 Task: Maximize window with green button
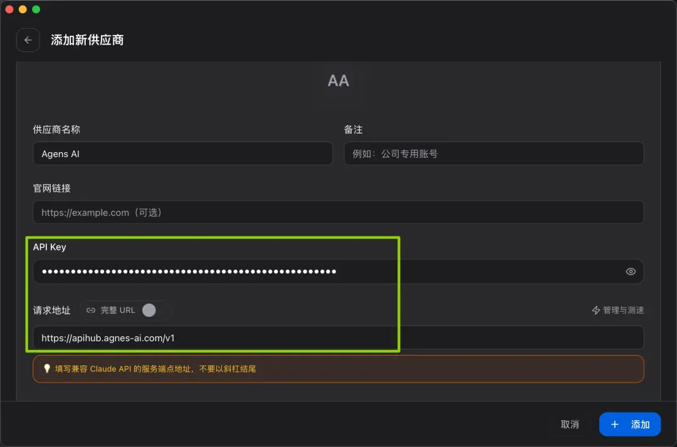click(36, 9)
